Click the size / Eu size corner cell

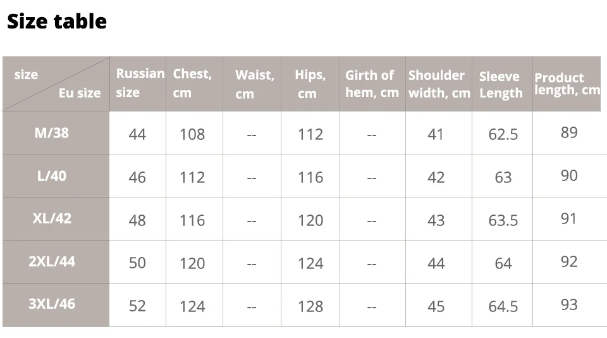point(56,84)
